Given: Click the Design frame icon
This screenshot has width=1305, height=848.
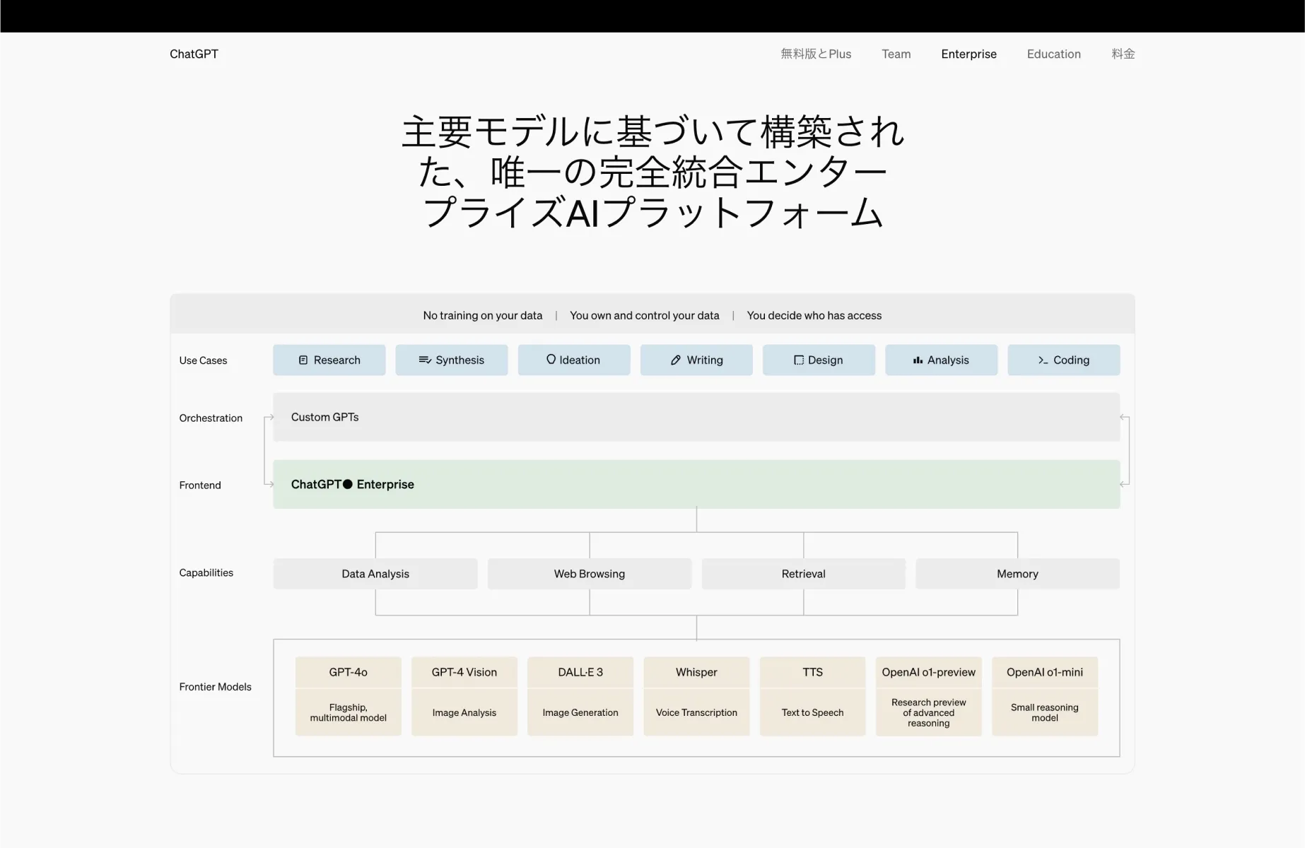Looking at the screenshot, I should pos(799,360).
